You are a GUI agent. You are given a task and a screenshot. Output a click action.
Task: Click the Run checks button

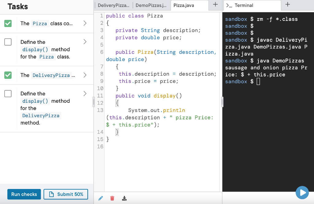[24, 194]
